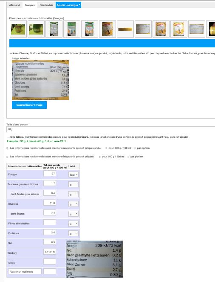Click the empty Fibres alimentaires value field
Viewport: 215px width, 282px height.
[50, 222]
